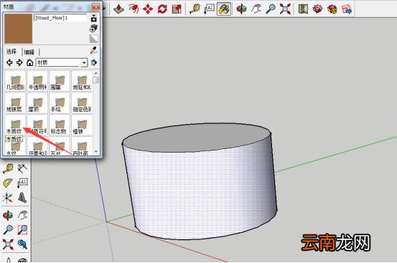Select the Axes tool
Viewport: 397px width, 263px height.
pyautogui.click(x=8, y=198)
